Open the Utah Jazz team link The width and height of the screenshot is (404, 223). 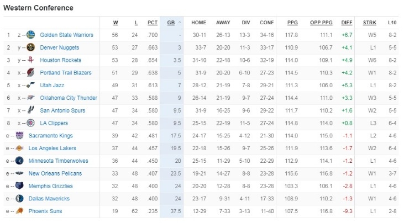[52, 85]
